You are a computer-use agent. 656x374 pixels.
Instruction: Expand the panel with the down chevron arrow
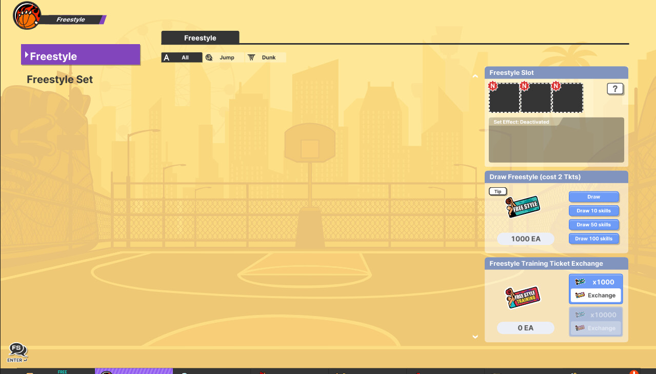coord(475,337)
